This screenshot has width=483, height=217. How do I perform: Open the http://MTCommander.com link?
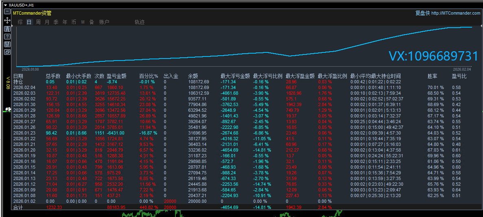tap(455, 13)
